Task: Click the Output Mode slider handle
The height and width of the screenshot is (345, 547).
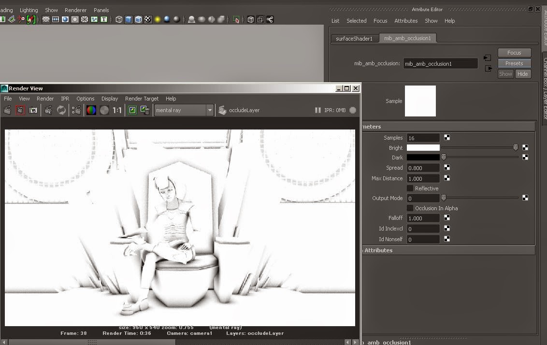Action: tap(444, 198)
